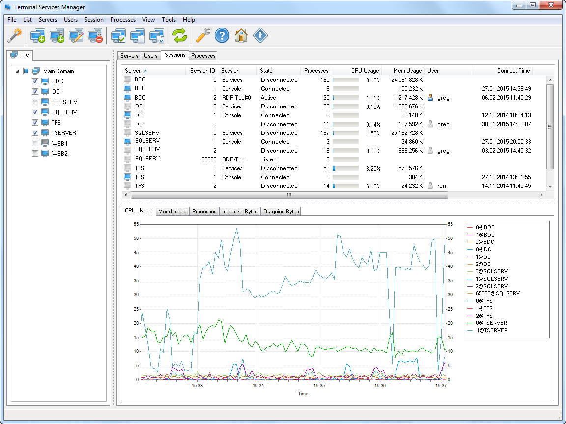Switch to the Mem Usage chart tab
Image resolution: width=566 pixels, height=424 pixels.
pyautogui.click(x=172, y=212)
